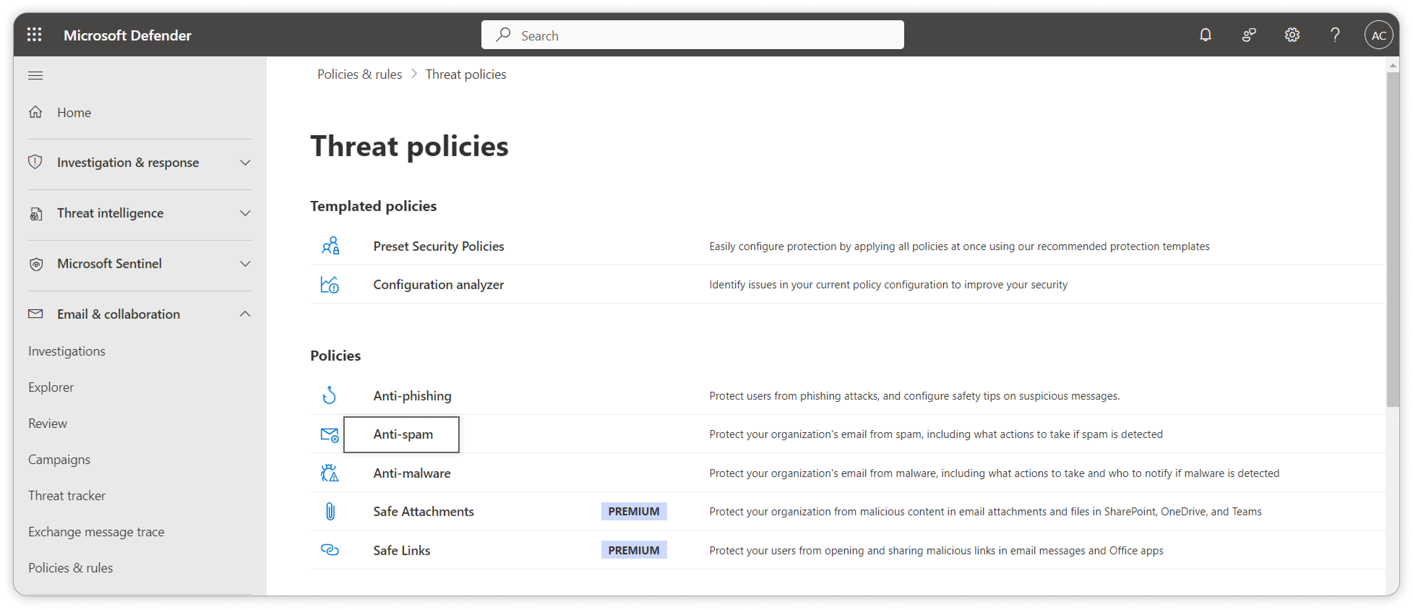Click the Search input field

click(692, 35)
